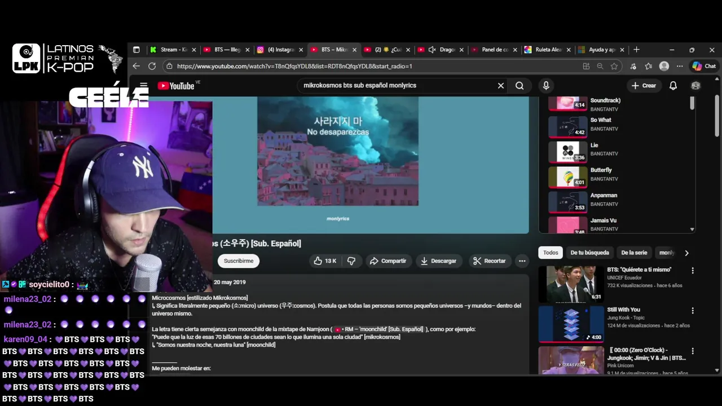722x406 pixels.
Task: Click the 20 may 2019 upload date
Action: pyautogui.click(x=230, y=282)
